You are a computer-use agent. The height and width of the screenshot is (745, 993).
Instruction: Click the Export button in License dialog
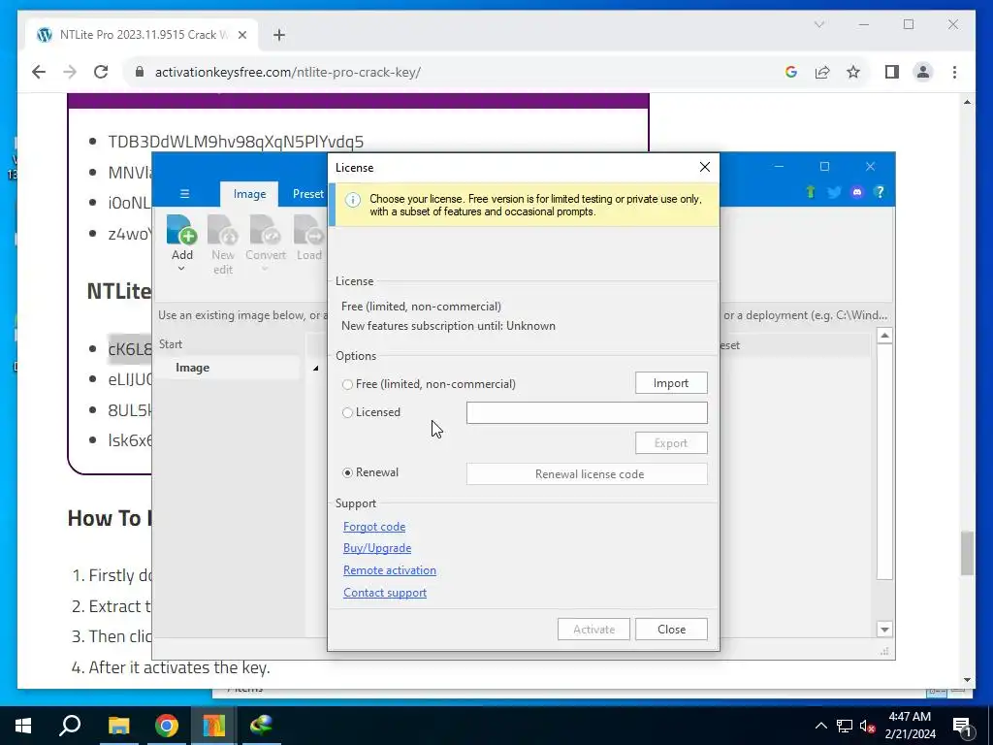(671, 442)
